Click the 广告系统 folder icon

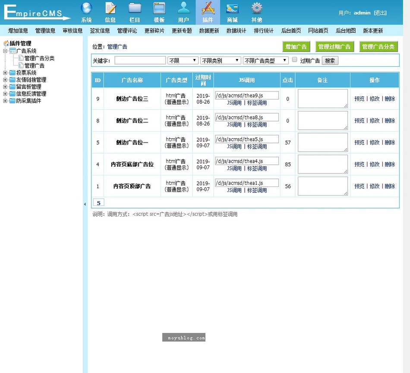coord(13,51)
